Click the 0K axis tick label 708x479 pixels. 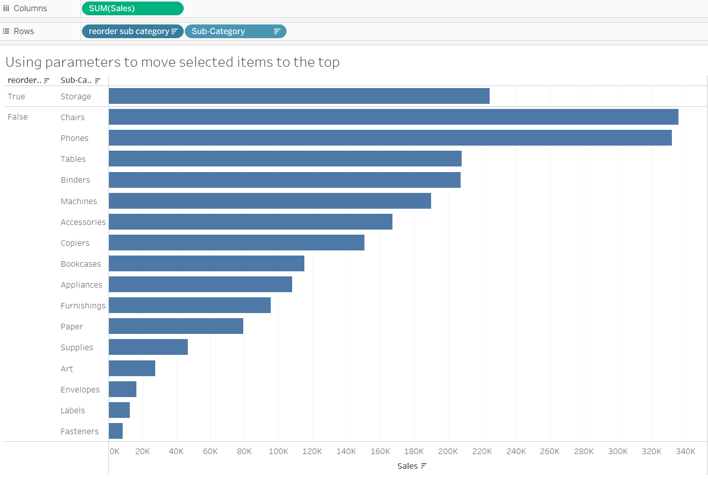point(115,452)
